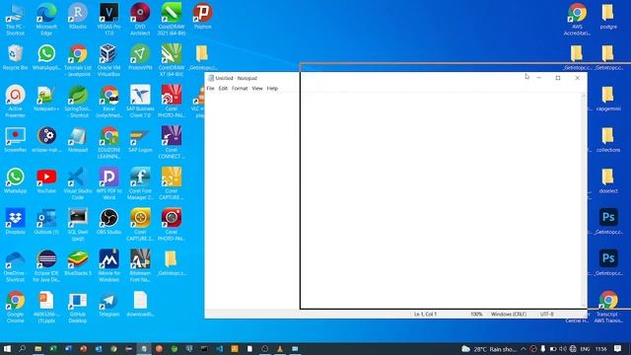Select the Oracle VM VirtualBox icon
This screenshot has height=355, width=631.
coord(109,60)
